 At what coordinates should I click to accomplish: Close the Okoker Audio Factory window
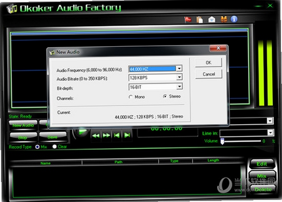[270, 6]
